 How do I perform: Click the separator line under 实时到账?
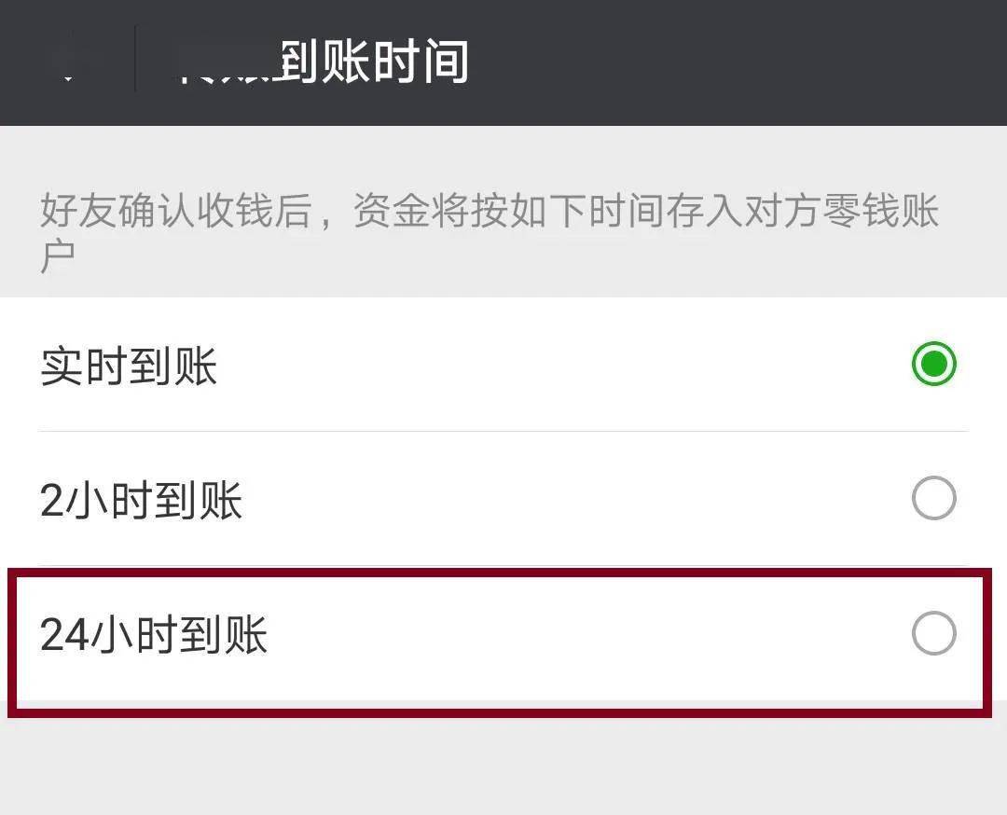coord(503,432)
